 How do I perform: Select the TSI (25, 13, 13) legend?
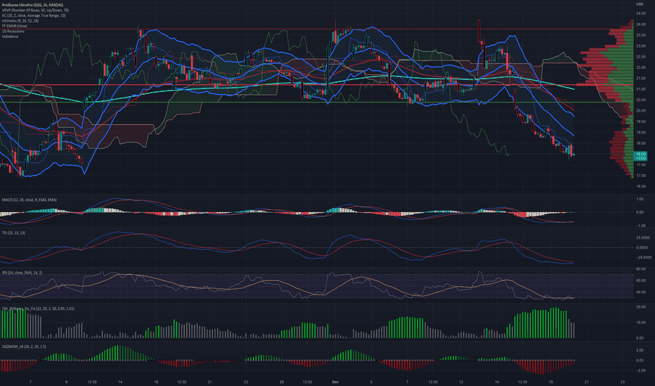(13, 233)
